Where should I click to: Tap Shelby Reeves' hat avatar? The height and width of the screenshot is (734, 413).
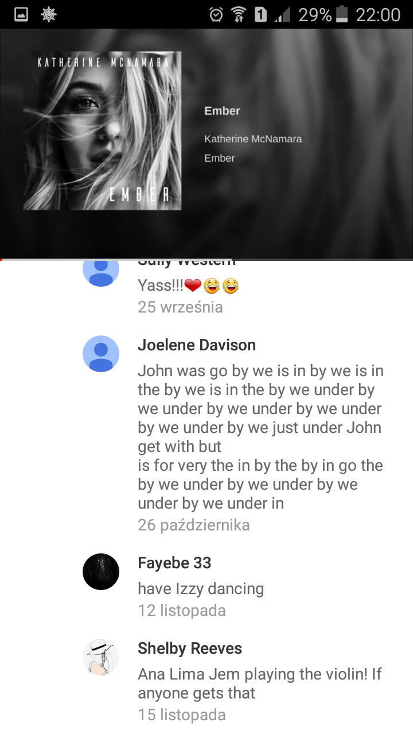coord(101,657)
